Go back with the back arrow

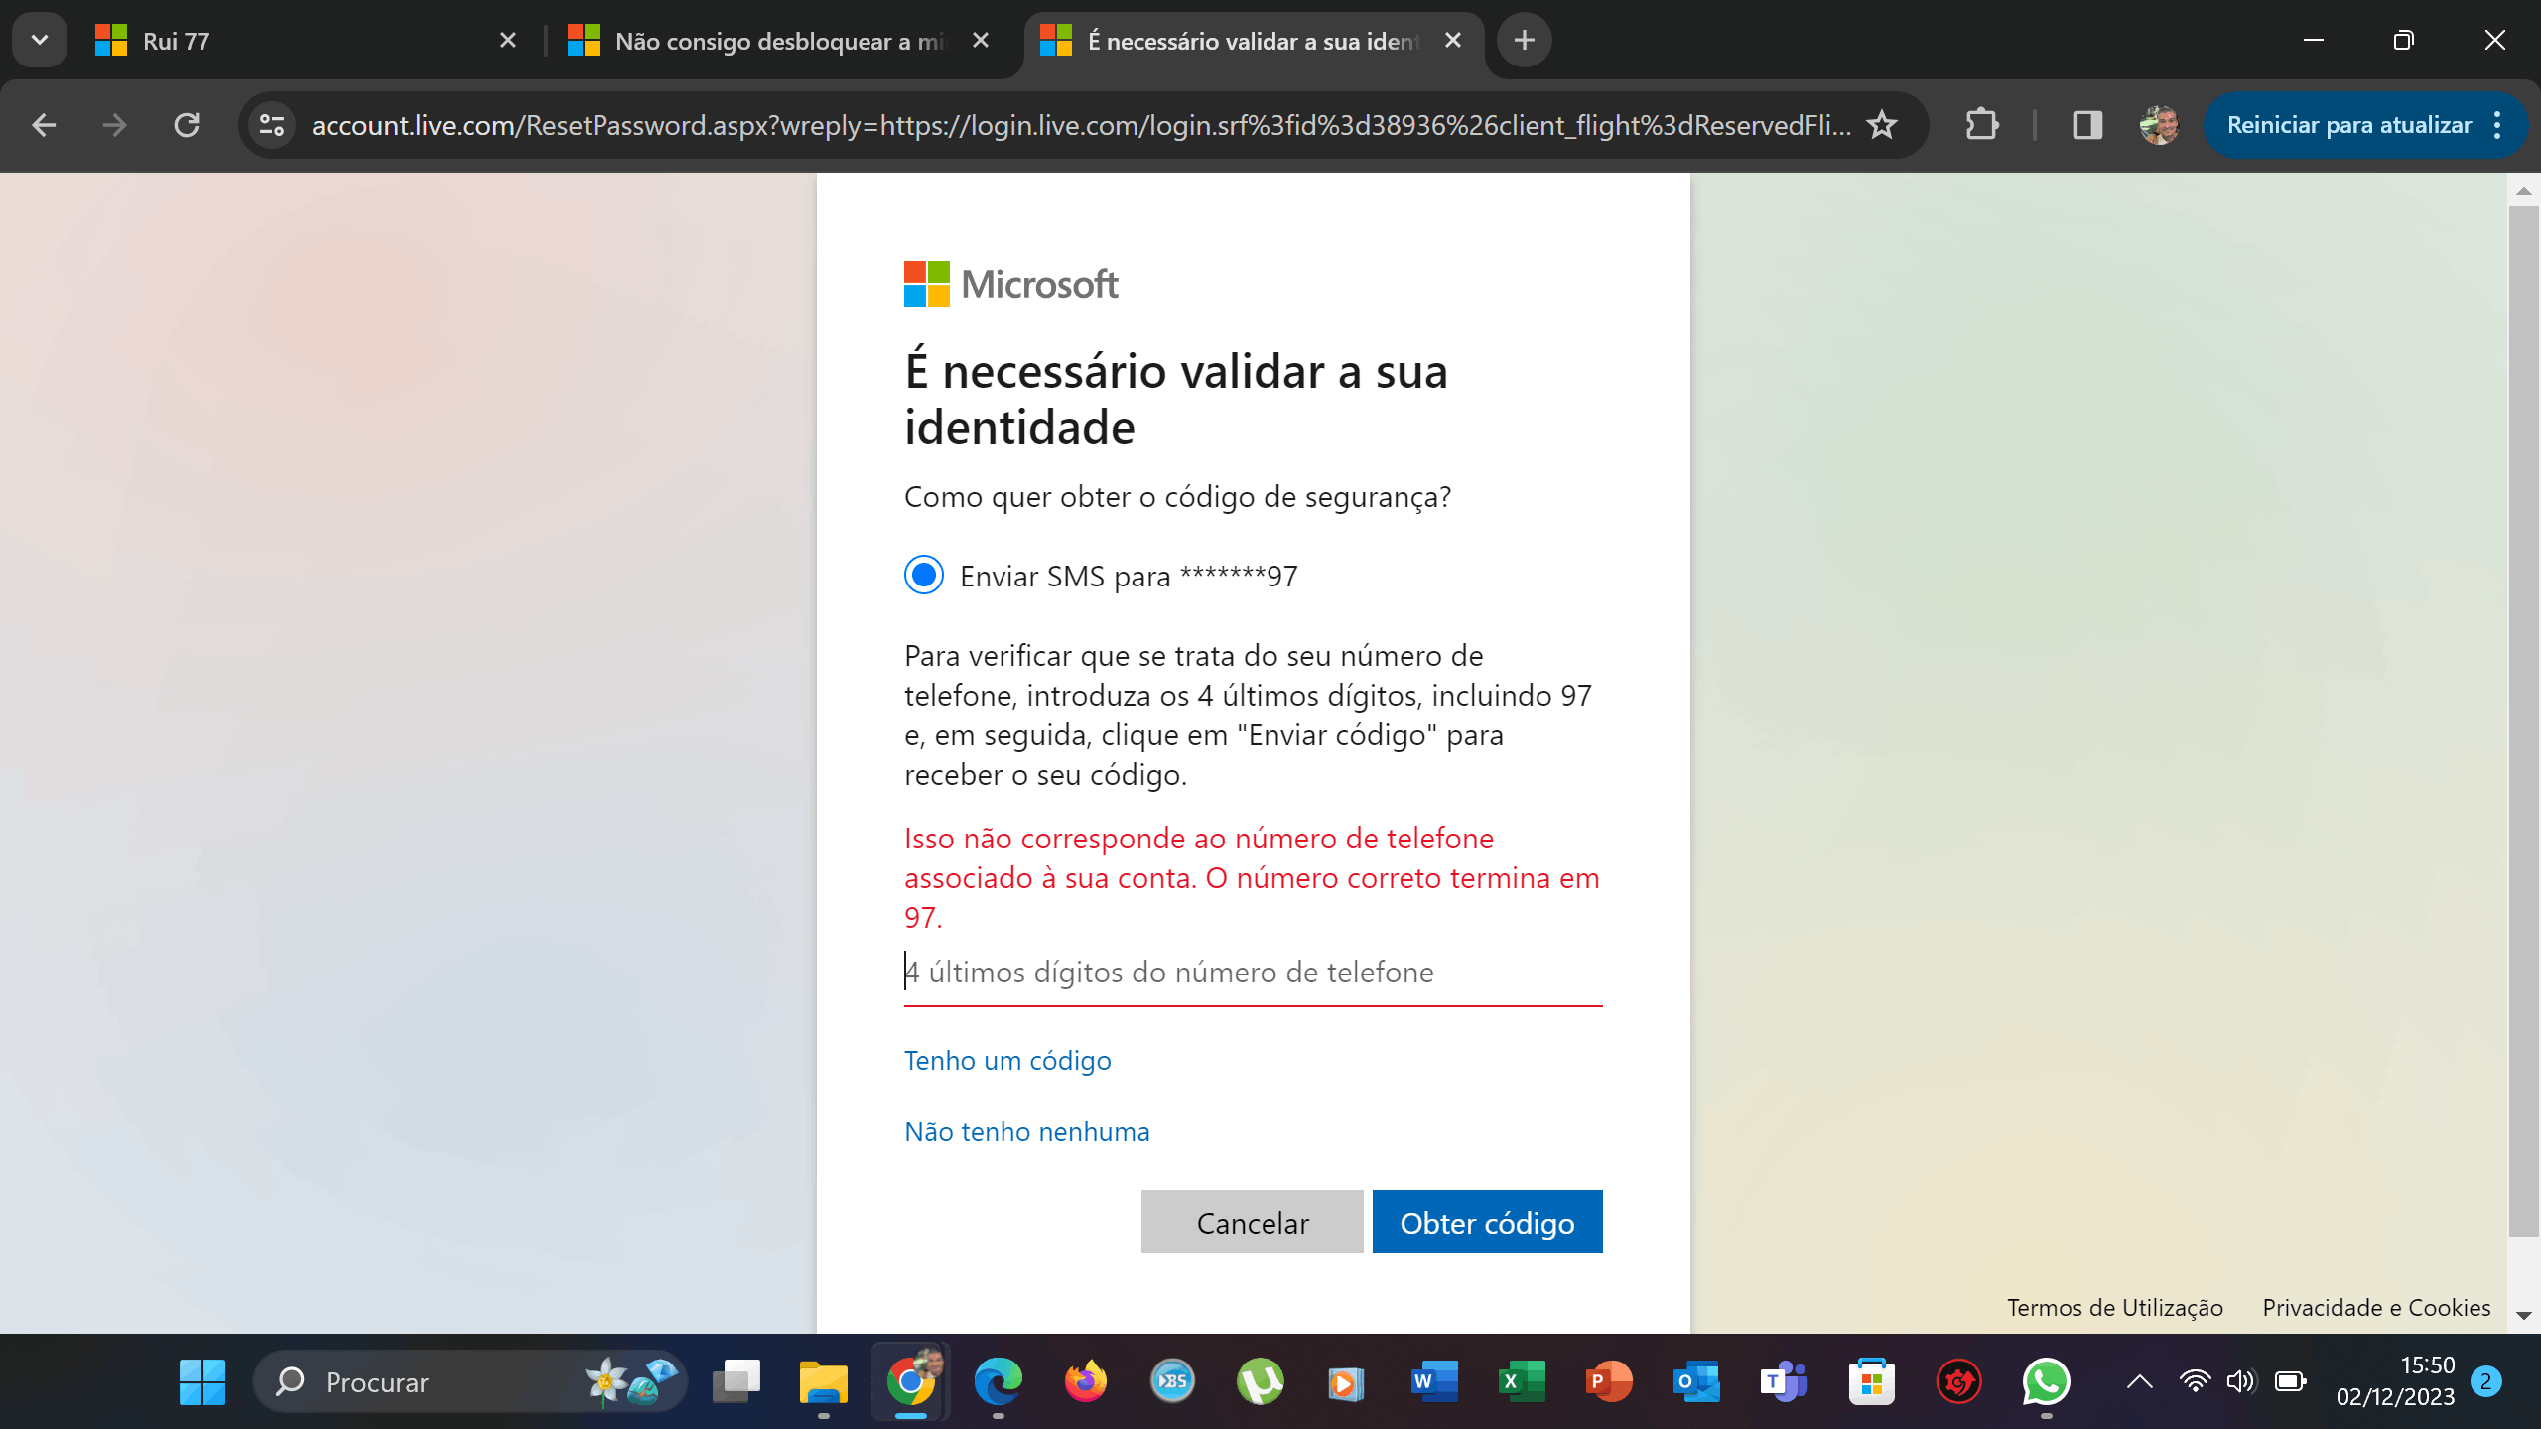click(44, 125)
